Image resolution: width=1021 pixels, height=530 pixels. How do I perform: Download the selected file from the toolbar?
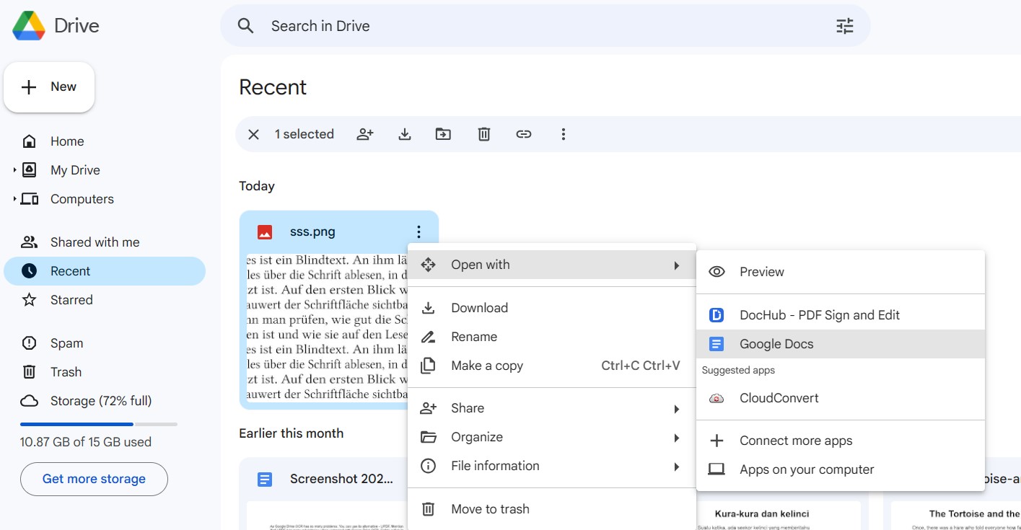click(x=405, y=133)
